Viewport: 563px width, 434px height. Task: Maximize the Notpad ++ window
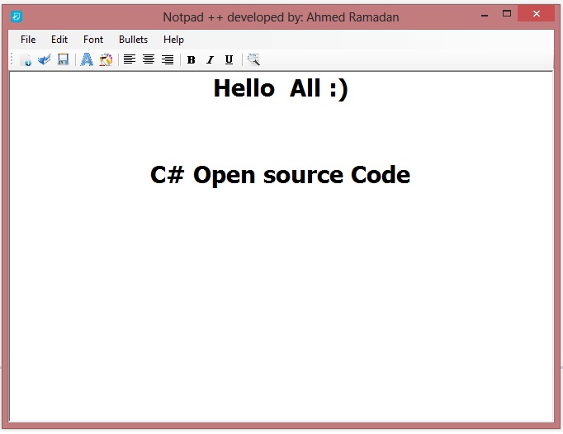(x=507, y=14)
